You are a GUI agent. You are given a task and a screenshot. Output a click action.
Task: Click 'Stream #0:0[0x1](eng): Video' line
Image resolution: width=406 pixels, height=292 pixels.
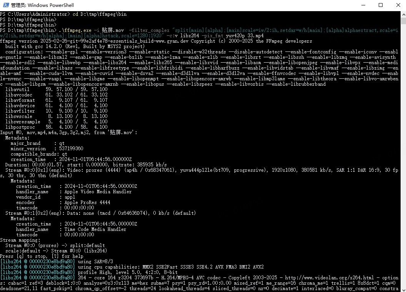199,173
